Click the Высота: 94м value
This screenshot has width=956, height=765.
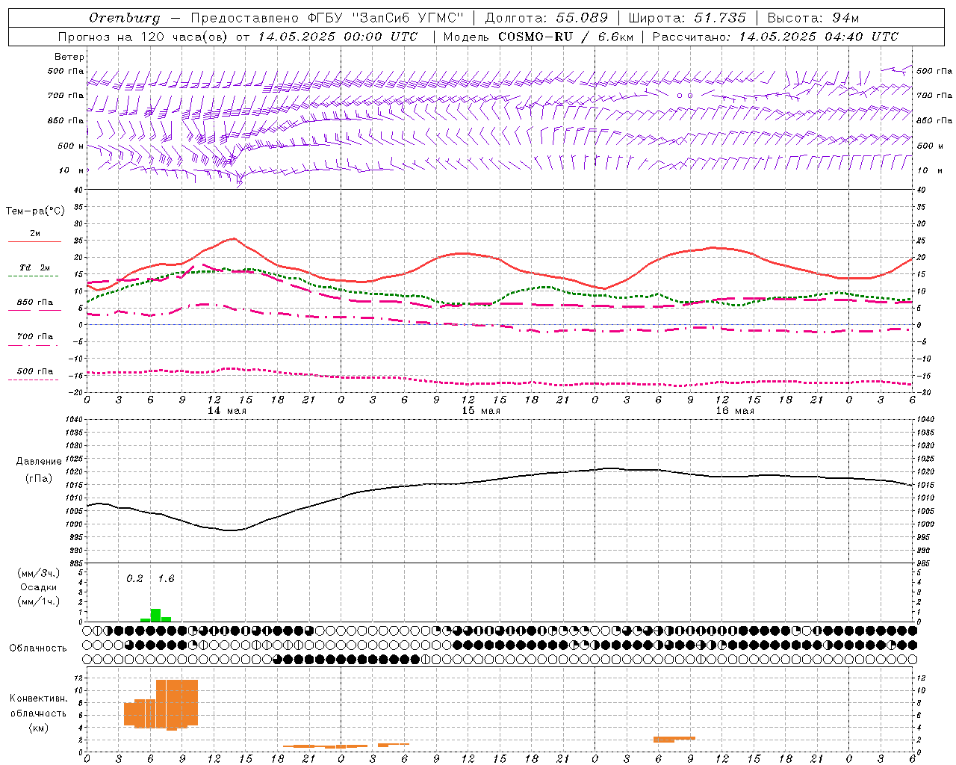(813, 18)
